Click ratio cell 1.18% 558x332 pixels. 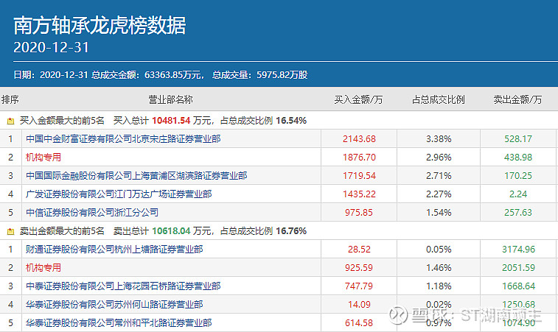pyautogui.click(x=439, y=286)
